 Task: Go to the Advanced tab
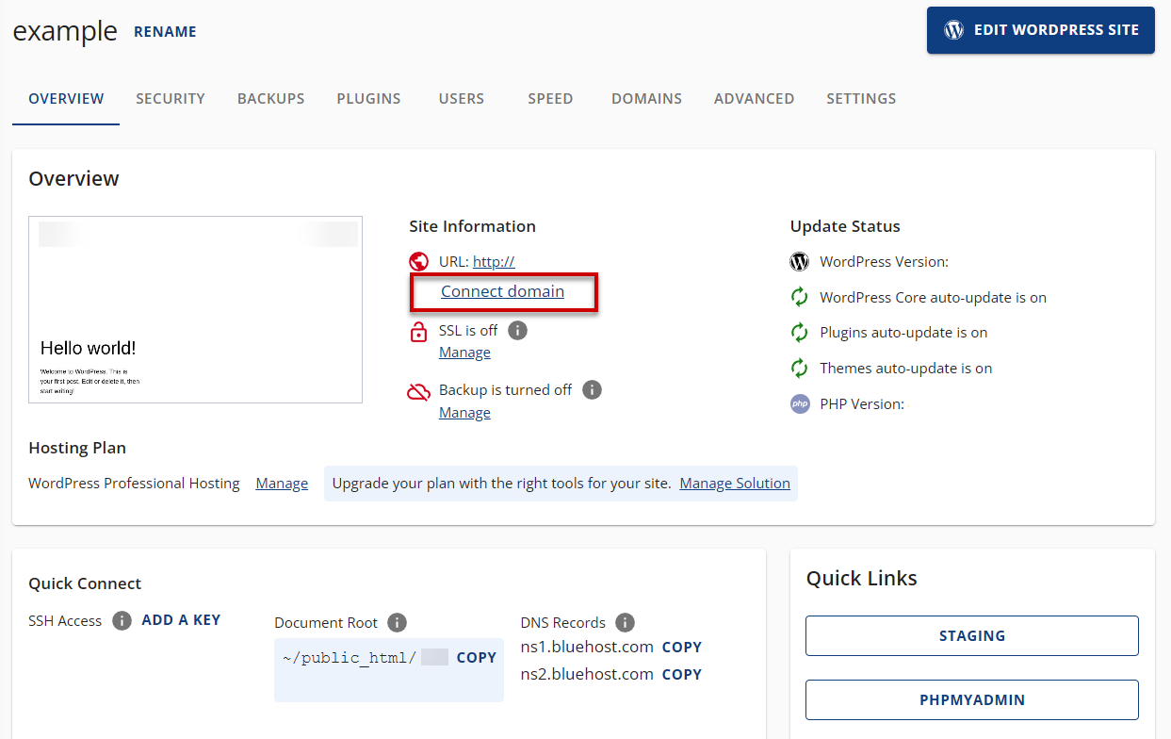(754, 98)
